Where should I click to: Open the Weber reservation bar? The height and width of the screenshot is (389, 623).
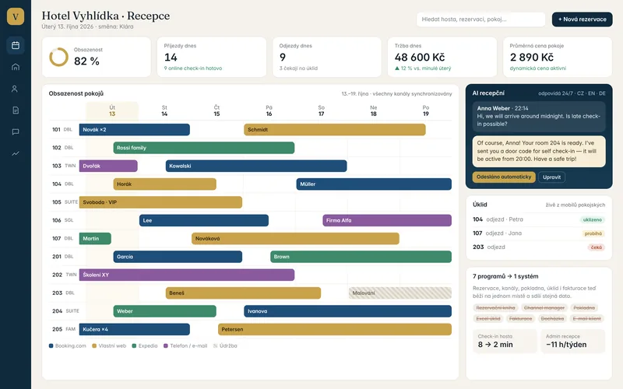pos(164,311)
